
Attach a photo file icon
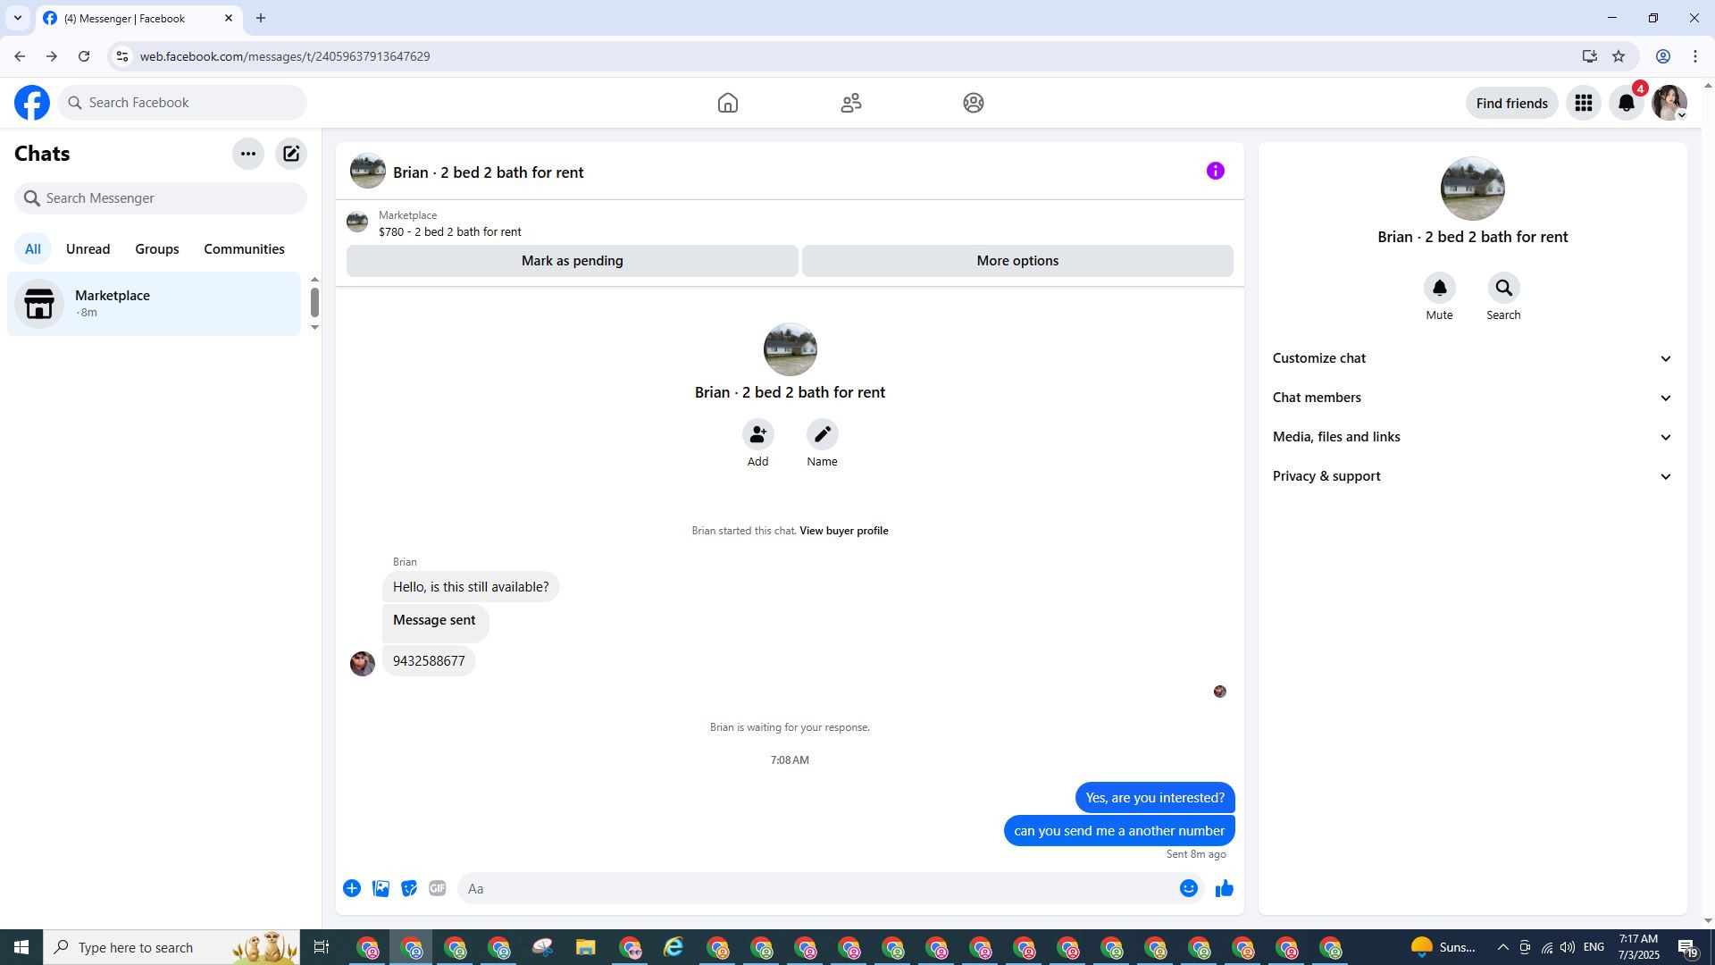click(381, 888)
